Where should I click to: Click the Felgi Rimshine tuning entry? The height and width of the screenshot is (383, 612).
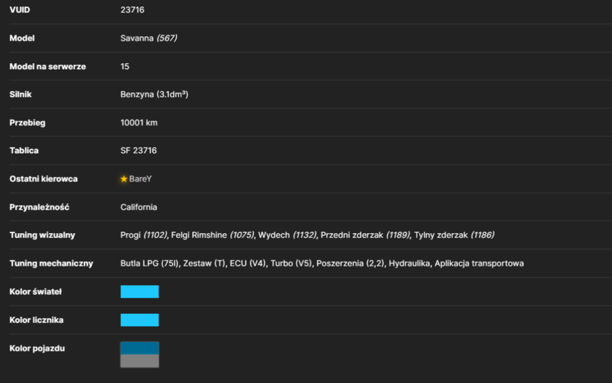pyautogui.click(x=212, y=235)
